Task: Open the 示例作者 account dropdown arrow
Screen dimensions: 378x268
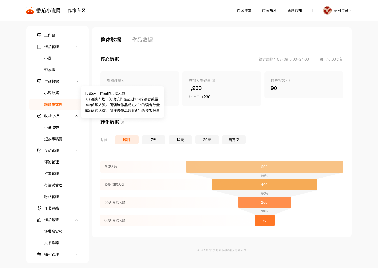Action: point(351,10)
